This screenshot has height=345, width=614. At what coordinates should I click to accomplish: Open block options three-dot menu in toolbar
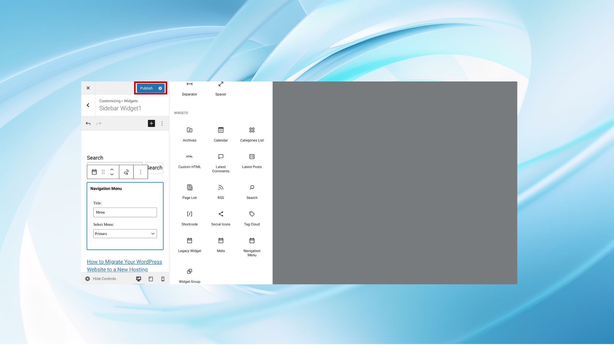(140, 172)
